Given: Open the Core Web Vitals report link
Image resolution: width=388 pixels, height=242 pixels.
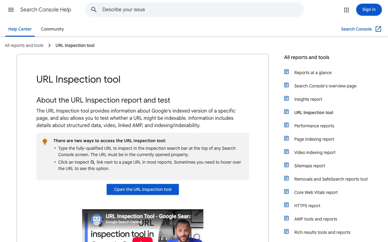Looking at the screenshot, I should (316, 192).
